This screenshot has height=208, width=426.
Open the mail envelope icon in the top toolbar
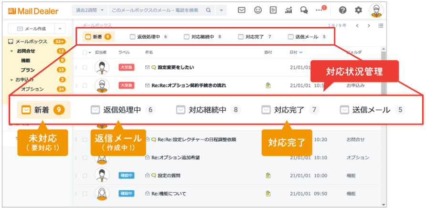click(242, 10)
